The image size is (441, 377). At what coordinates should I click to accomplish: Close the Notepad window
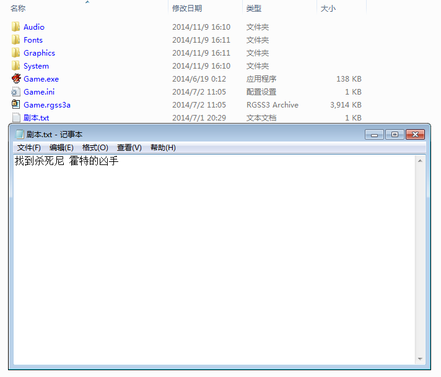click(415, 135)
